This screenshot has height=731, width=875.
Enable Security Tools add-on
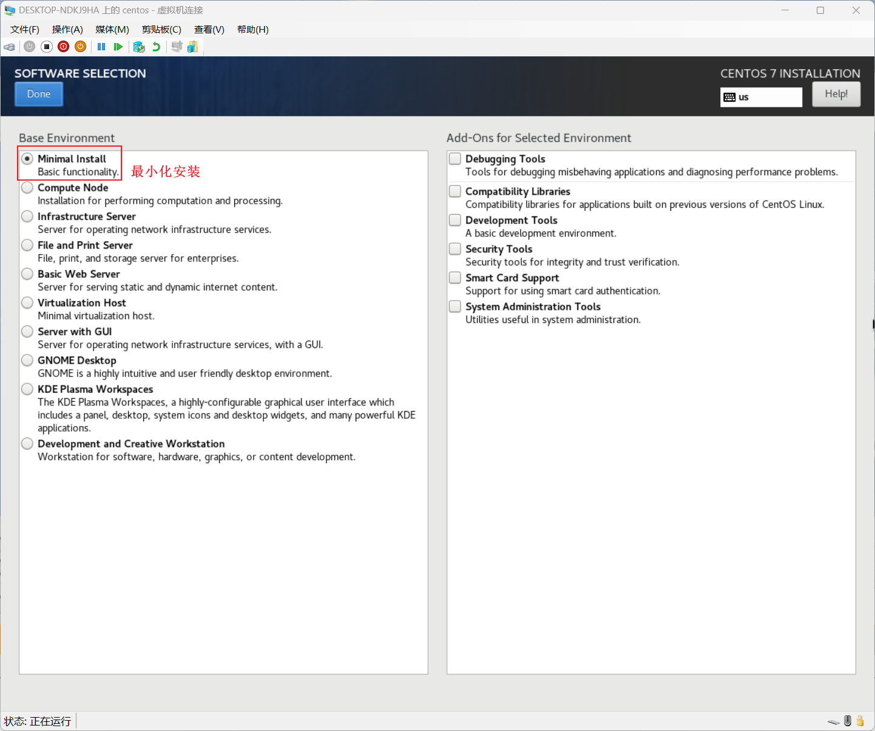coord(455,249)
